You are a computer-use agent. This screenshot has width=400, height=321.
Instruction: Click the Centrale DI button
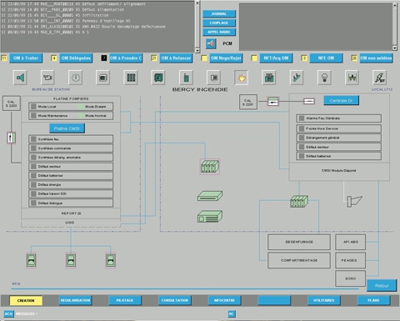pos(341,101)
